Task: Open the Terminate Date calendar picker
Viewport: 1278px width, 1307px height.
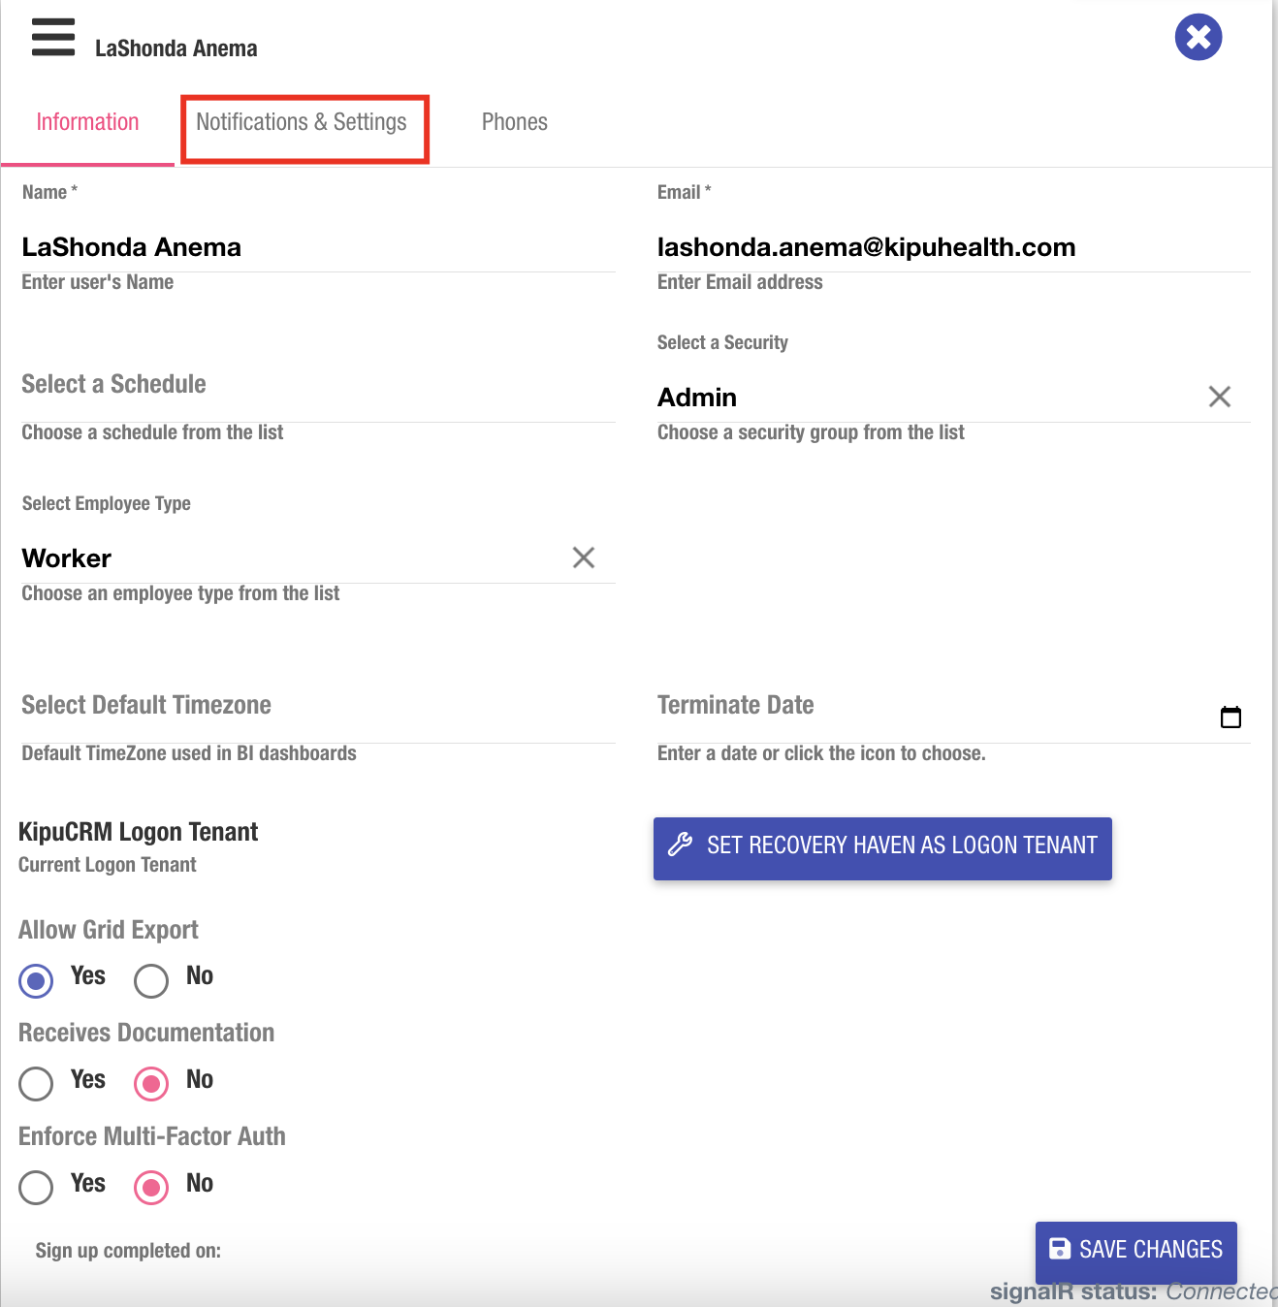Action: pyautogui.click(x=1230, y=717)
